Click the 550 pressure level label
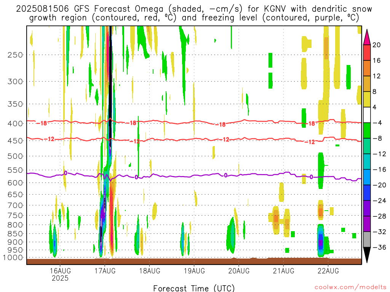 click(x=15, y=170)
